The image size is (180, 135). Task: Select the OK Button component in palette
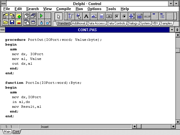tap(109, 16)
